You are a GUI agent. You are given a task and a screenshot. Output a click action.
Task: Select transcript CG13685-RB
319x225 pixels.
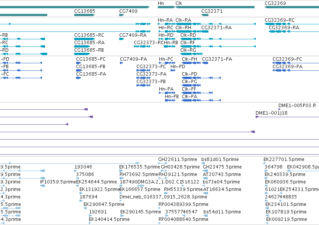[89, 50]
